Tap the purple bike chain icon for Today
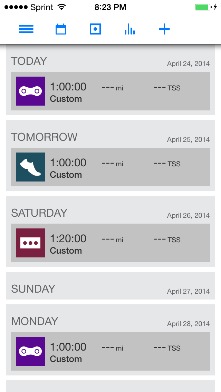The image size is (221, 392). (30, 91)
